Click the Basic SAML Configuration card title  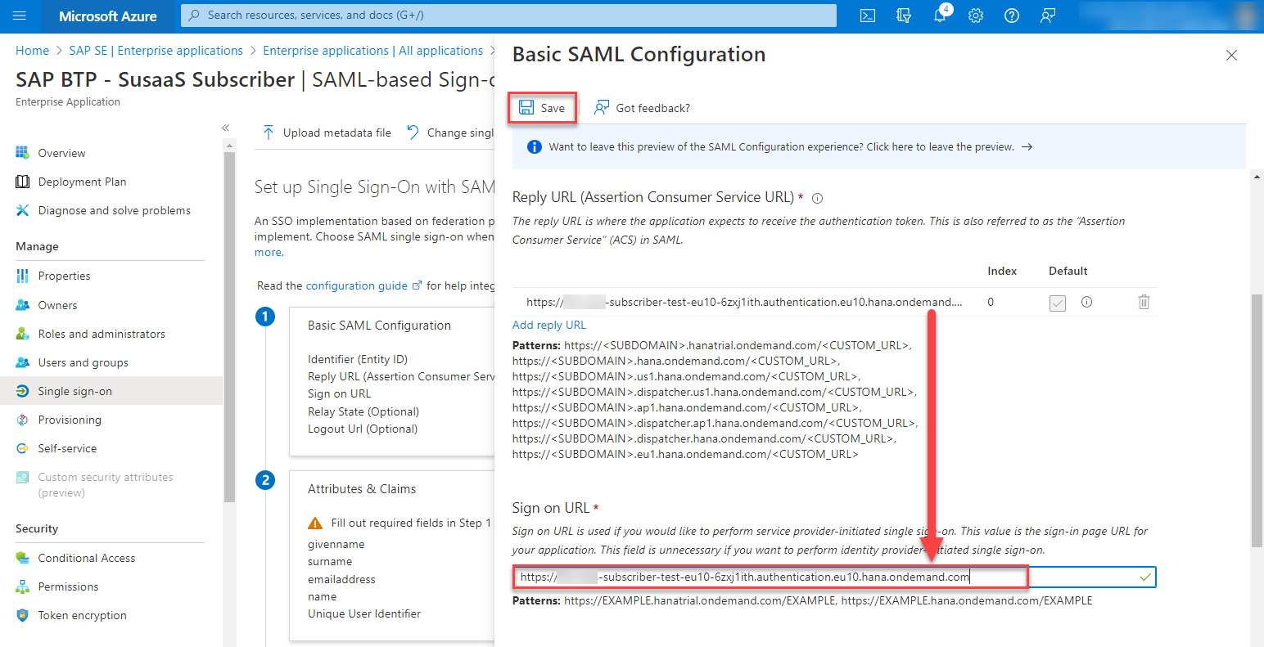pyautogui.click(x=379, y=326)
